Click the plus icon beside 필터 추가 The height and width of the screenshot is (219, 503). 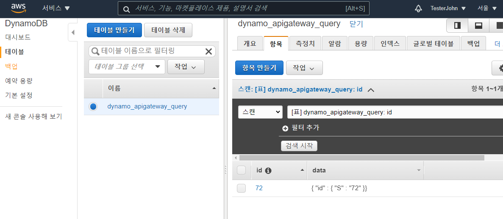click(x=285, y=128)
